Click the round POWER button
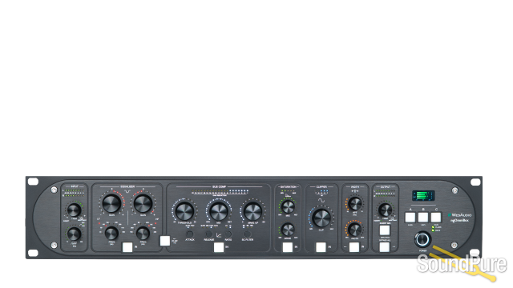This screenshot has width=513, height=288. coord(422,240)
